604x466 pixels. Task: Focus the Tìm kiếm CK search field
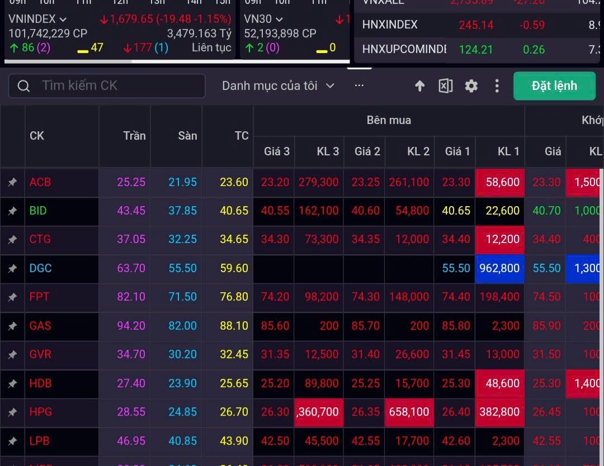point(107,86)
